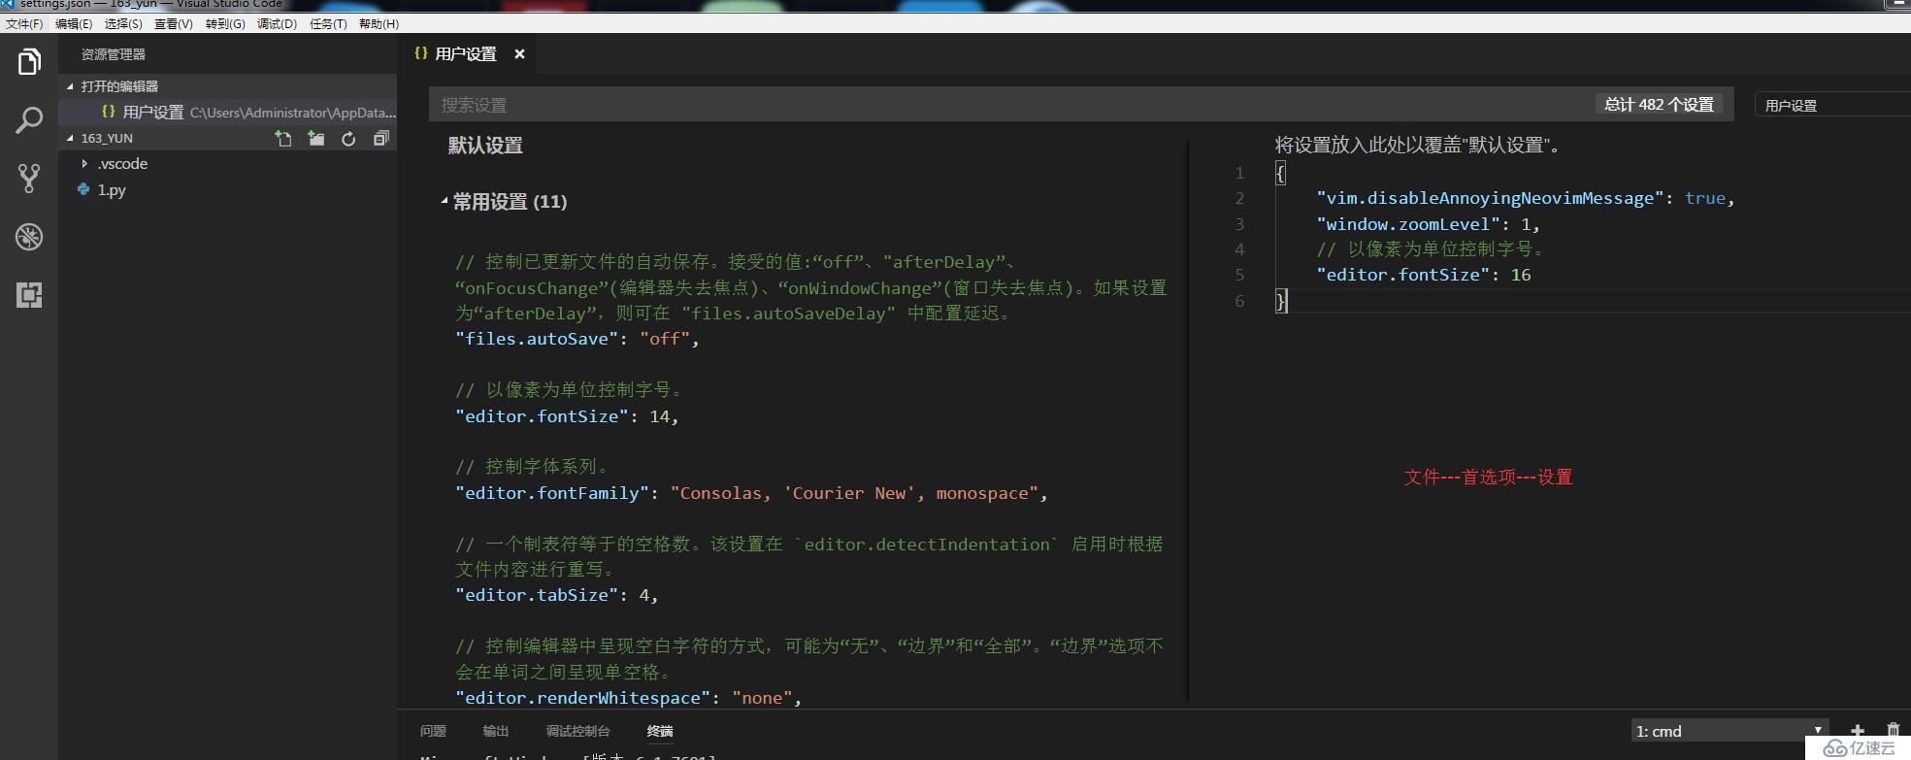Click the 资源管理器 sidebar title

[x=114, y=54]
